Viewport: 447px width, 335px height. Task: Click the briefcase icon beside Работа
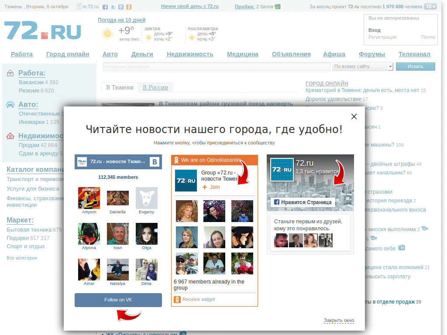pyautogui.click(x=10, y=73)
